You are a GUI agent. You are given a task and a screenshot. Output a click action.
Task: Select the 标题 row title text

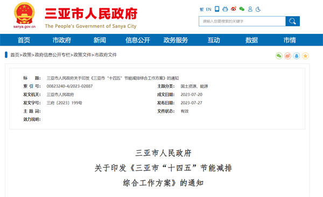coord(113,78)
